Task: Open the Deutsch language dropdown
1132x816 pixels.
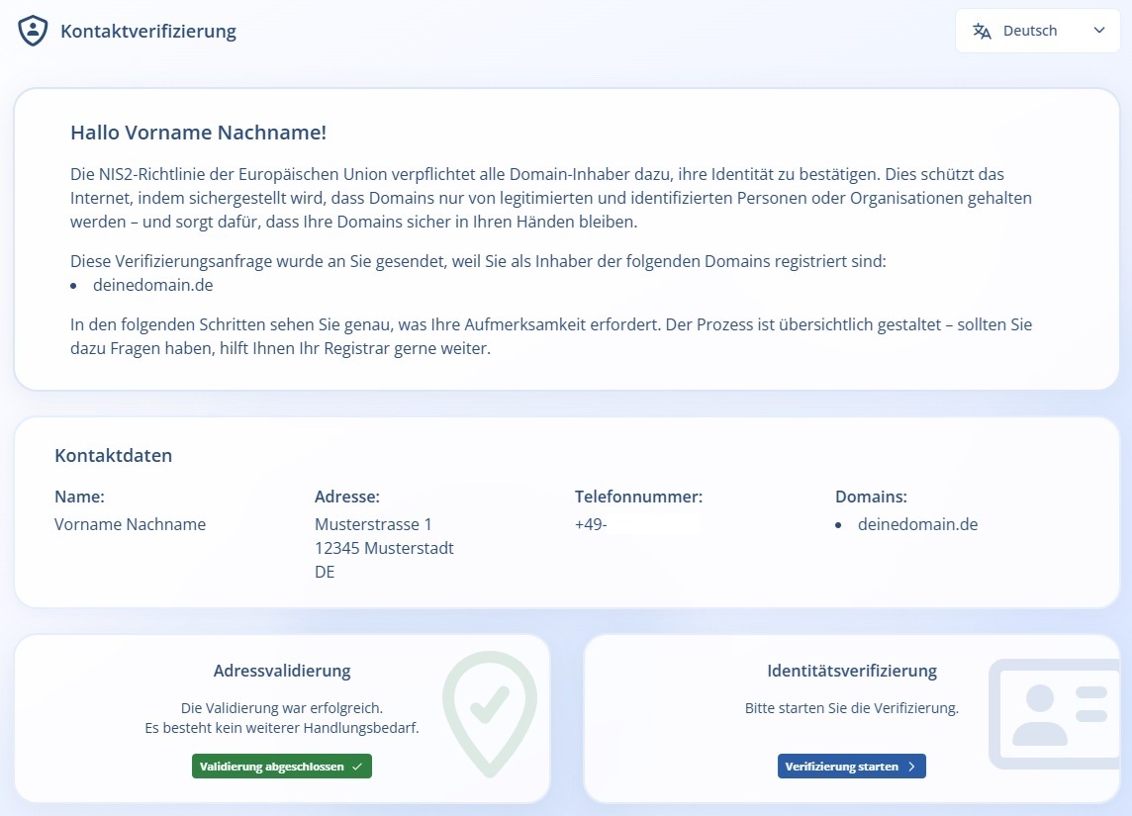Action: tap(1037, 31)
